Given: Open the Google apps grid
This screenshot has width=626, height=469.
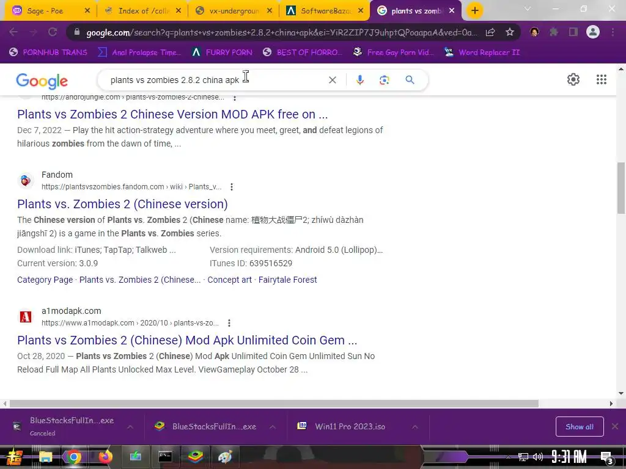Looking at the screenshot, I should (602, 79).
